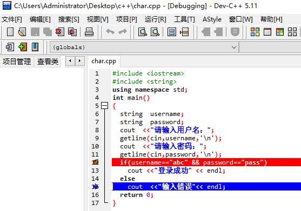This screenshot has width=301, height=211.
Task: Click the Compile and Run icon
Action: (280, 32)
